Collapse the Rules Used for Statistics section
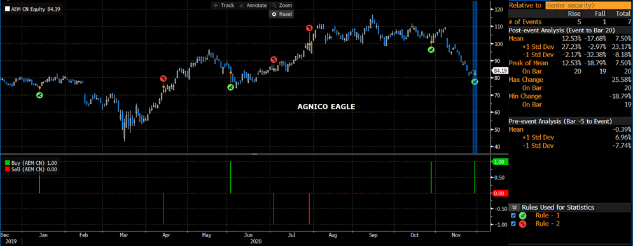Viewport: 633px width, 246px height. 515,207
